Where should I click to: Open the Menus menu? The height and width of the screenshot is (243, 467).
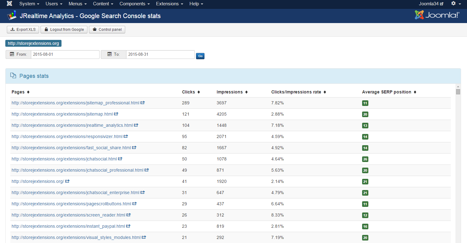(78, 4)
